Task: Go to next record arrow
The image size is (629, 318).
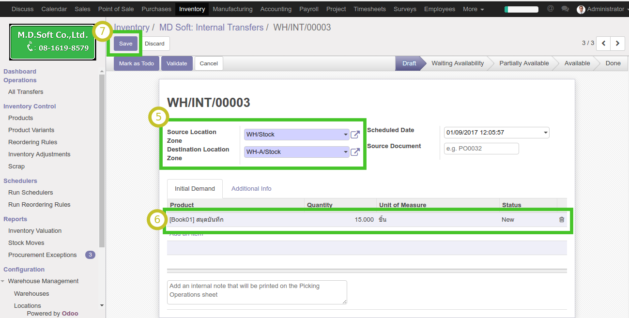Action: pyautogui.click(x=617, y=43)
